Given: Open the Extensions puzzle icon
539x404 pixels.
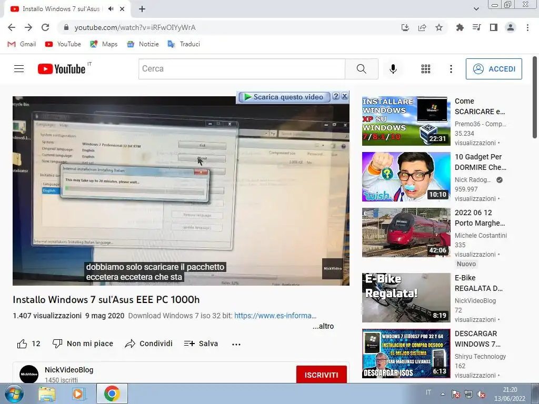Looking at the screenshot, I should coord(460,27).
